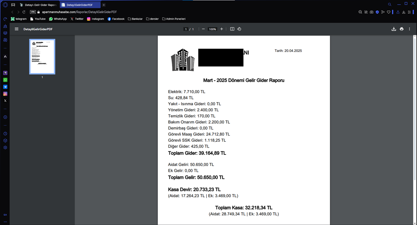The width and height of the screenshot is (417, 225).
Task: Open Telegram messenger in the sidebar
Action: click(x=5, y=87)
